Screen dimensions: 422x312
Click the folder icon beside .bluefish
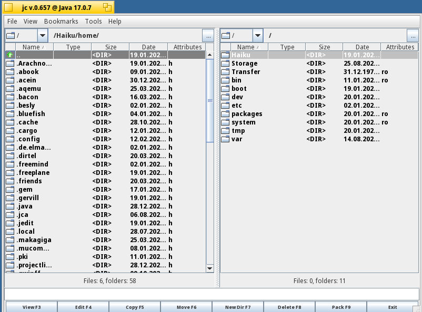(x=10, y=114)
